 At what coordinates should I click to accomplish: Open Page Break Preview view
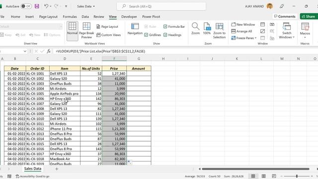tap(86, 31)
